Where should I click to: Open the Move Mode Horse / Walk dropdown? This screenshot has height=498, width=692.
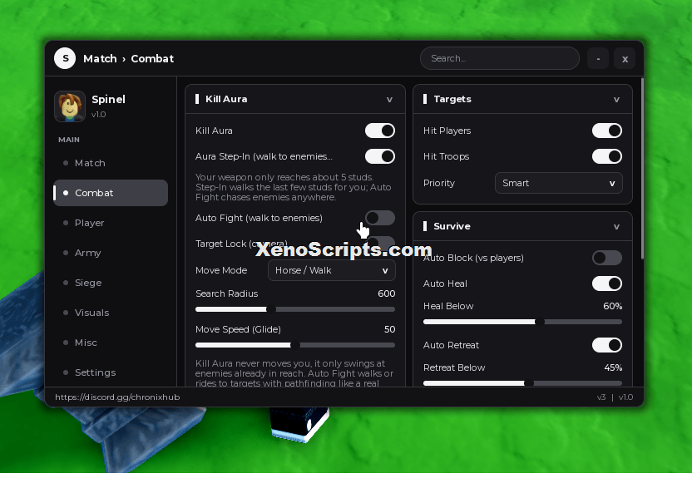coord(332,270)
